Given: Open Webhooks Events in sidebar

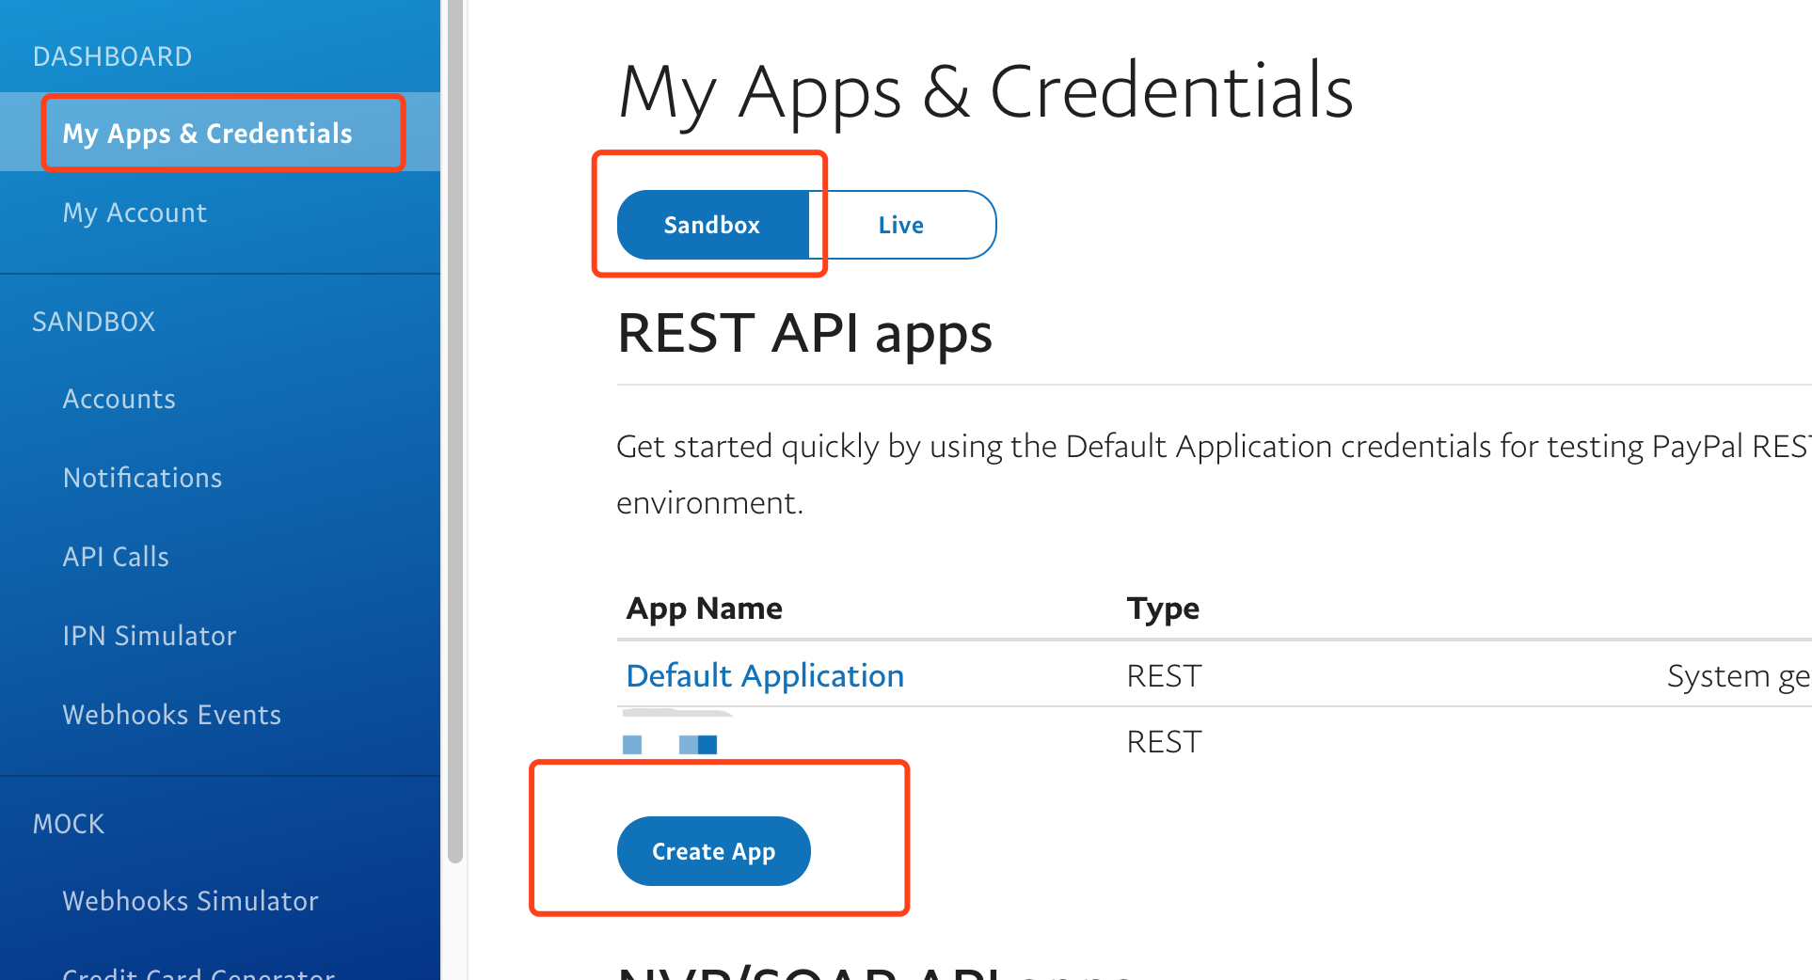Looking at the screenshot, I should pos(171,715).
